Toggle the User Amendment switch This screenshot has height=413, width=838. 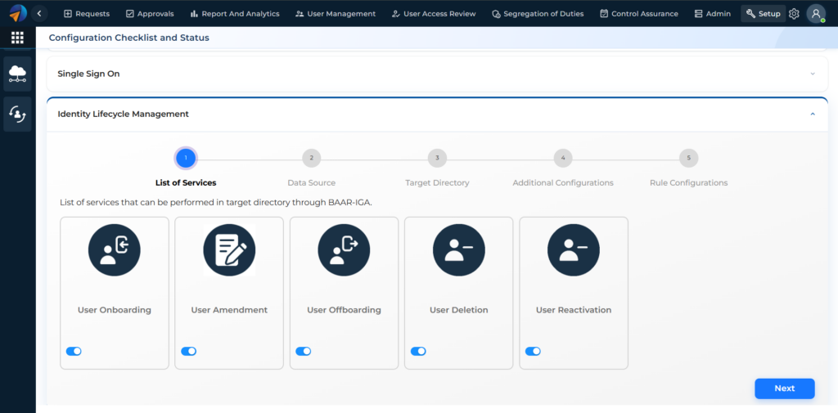coord(189,351)
